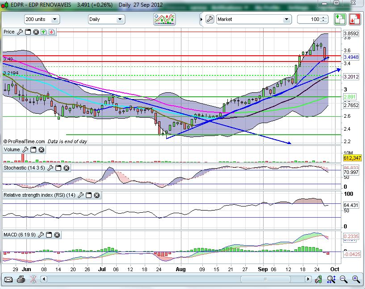Click the 3.2012 price level tag
The width and height of the screenshot is (365, 289).
point(351,77)
